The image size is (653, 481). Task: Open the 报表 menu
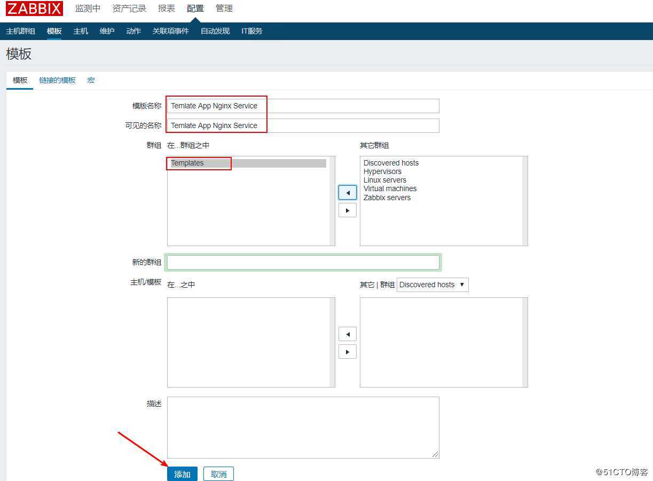point(166,8)
